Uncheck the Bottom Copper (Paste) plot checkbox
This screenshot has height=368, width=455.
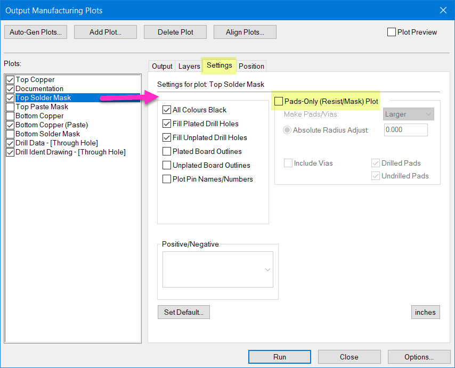[x=10, y=125]
